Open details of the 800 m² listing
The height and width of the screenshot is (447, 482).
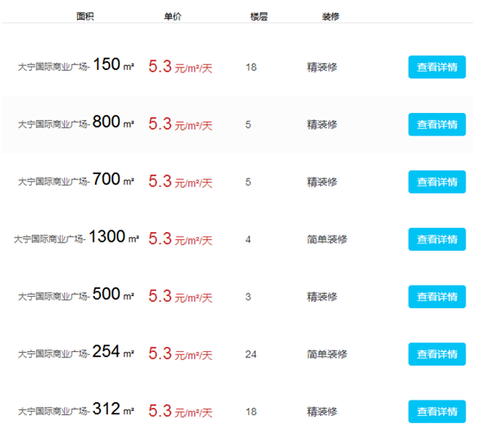point(437,124)
